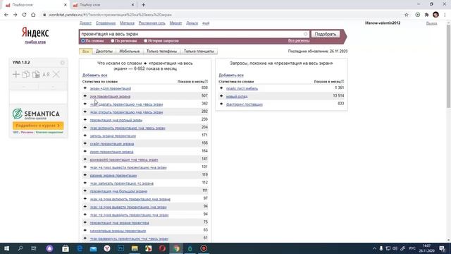Open Photoshop from the taskbar
The width and height of the screenshot is (451, 254).
[121, 248]
